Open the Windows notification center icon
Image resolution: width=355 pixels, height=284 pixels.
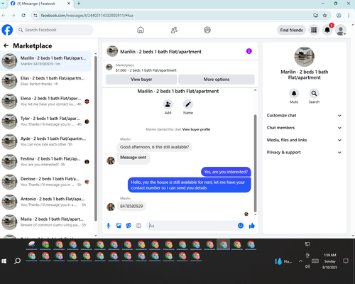coord(346,261)
